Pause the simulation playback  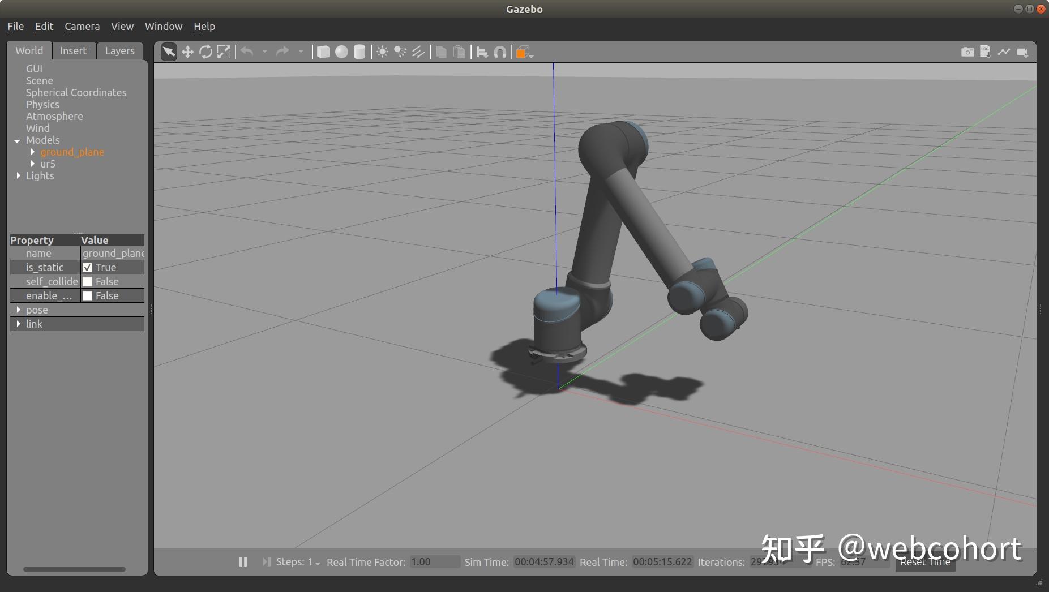243,561
